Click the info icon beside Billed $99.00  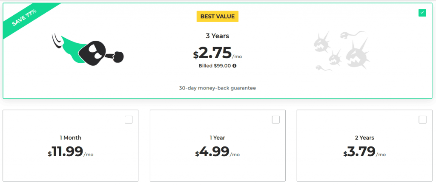[235, 66]
